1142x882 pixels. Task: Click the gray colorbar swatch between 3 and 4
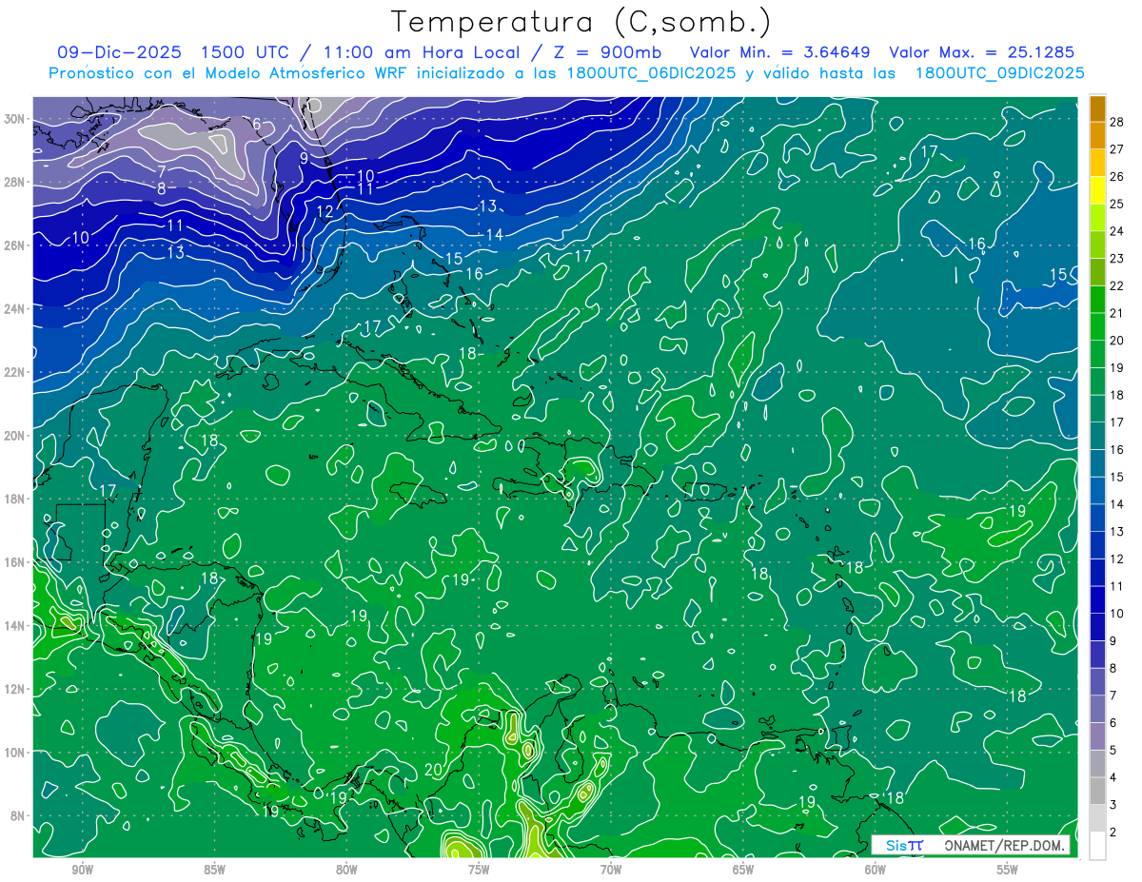[x=1097, y=791]
